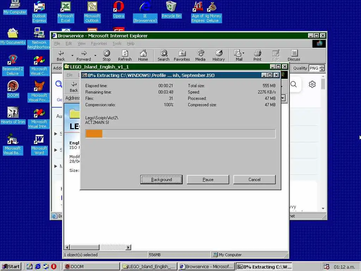Open the Help menu in IE
This screenshot has height=271, width=361.
click(x=130, y=43)
